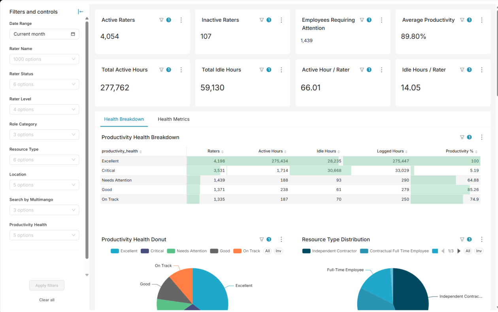Open the Total Idle Hours card's kebab menu

tap(281, 69)
